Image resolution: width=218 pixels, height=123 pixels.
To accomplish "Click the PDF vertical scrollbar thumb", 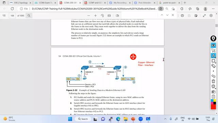I will click(217, 26).
